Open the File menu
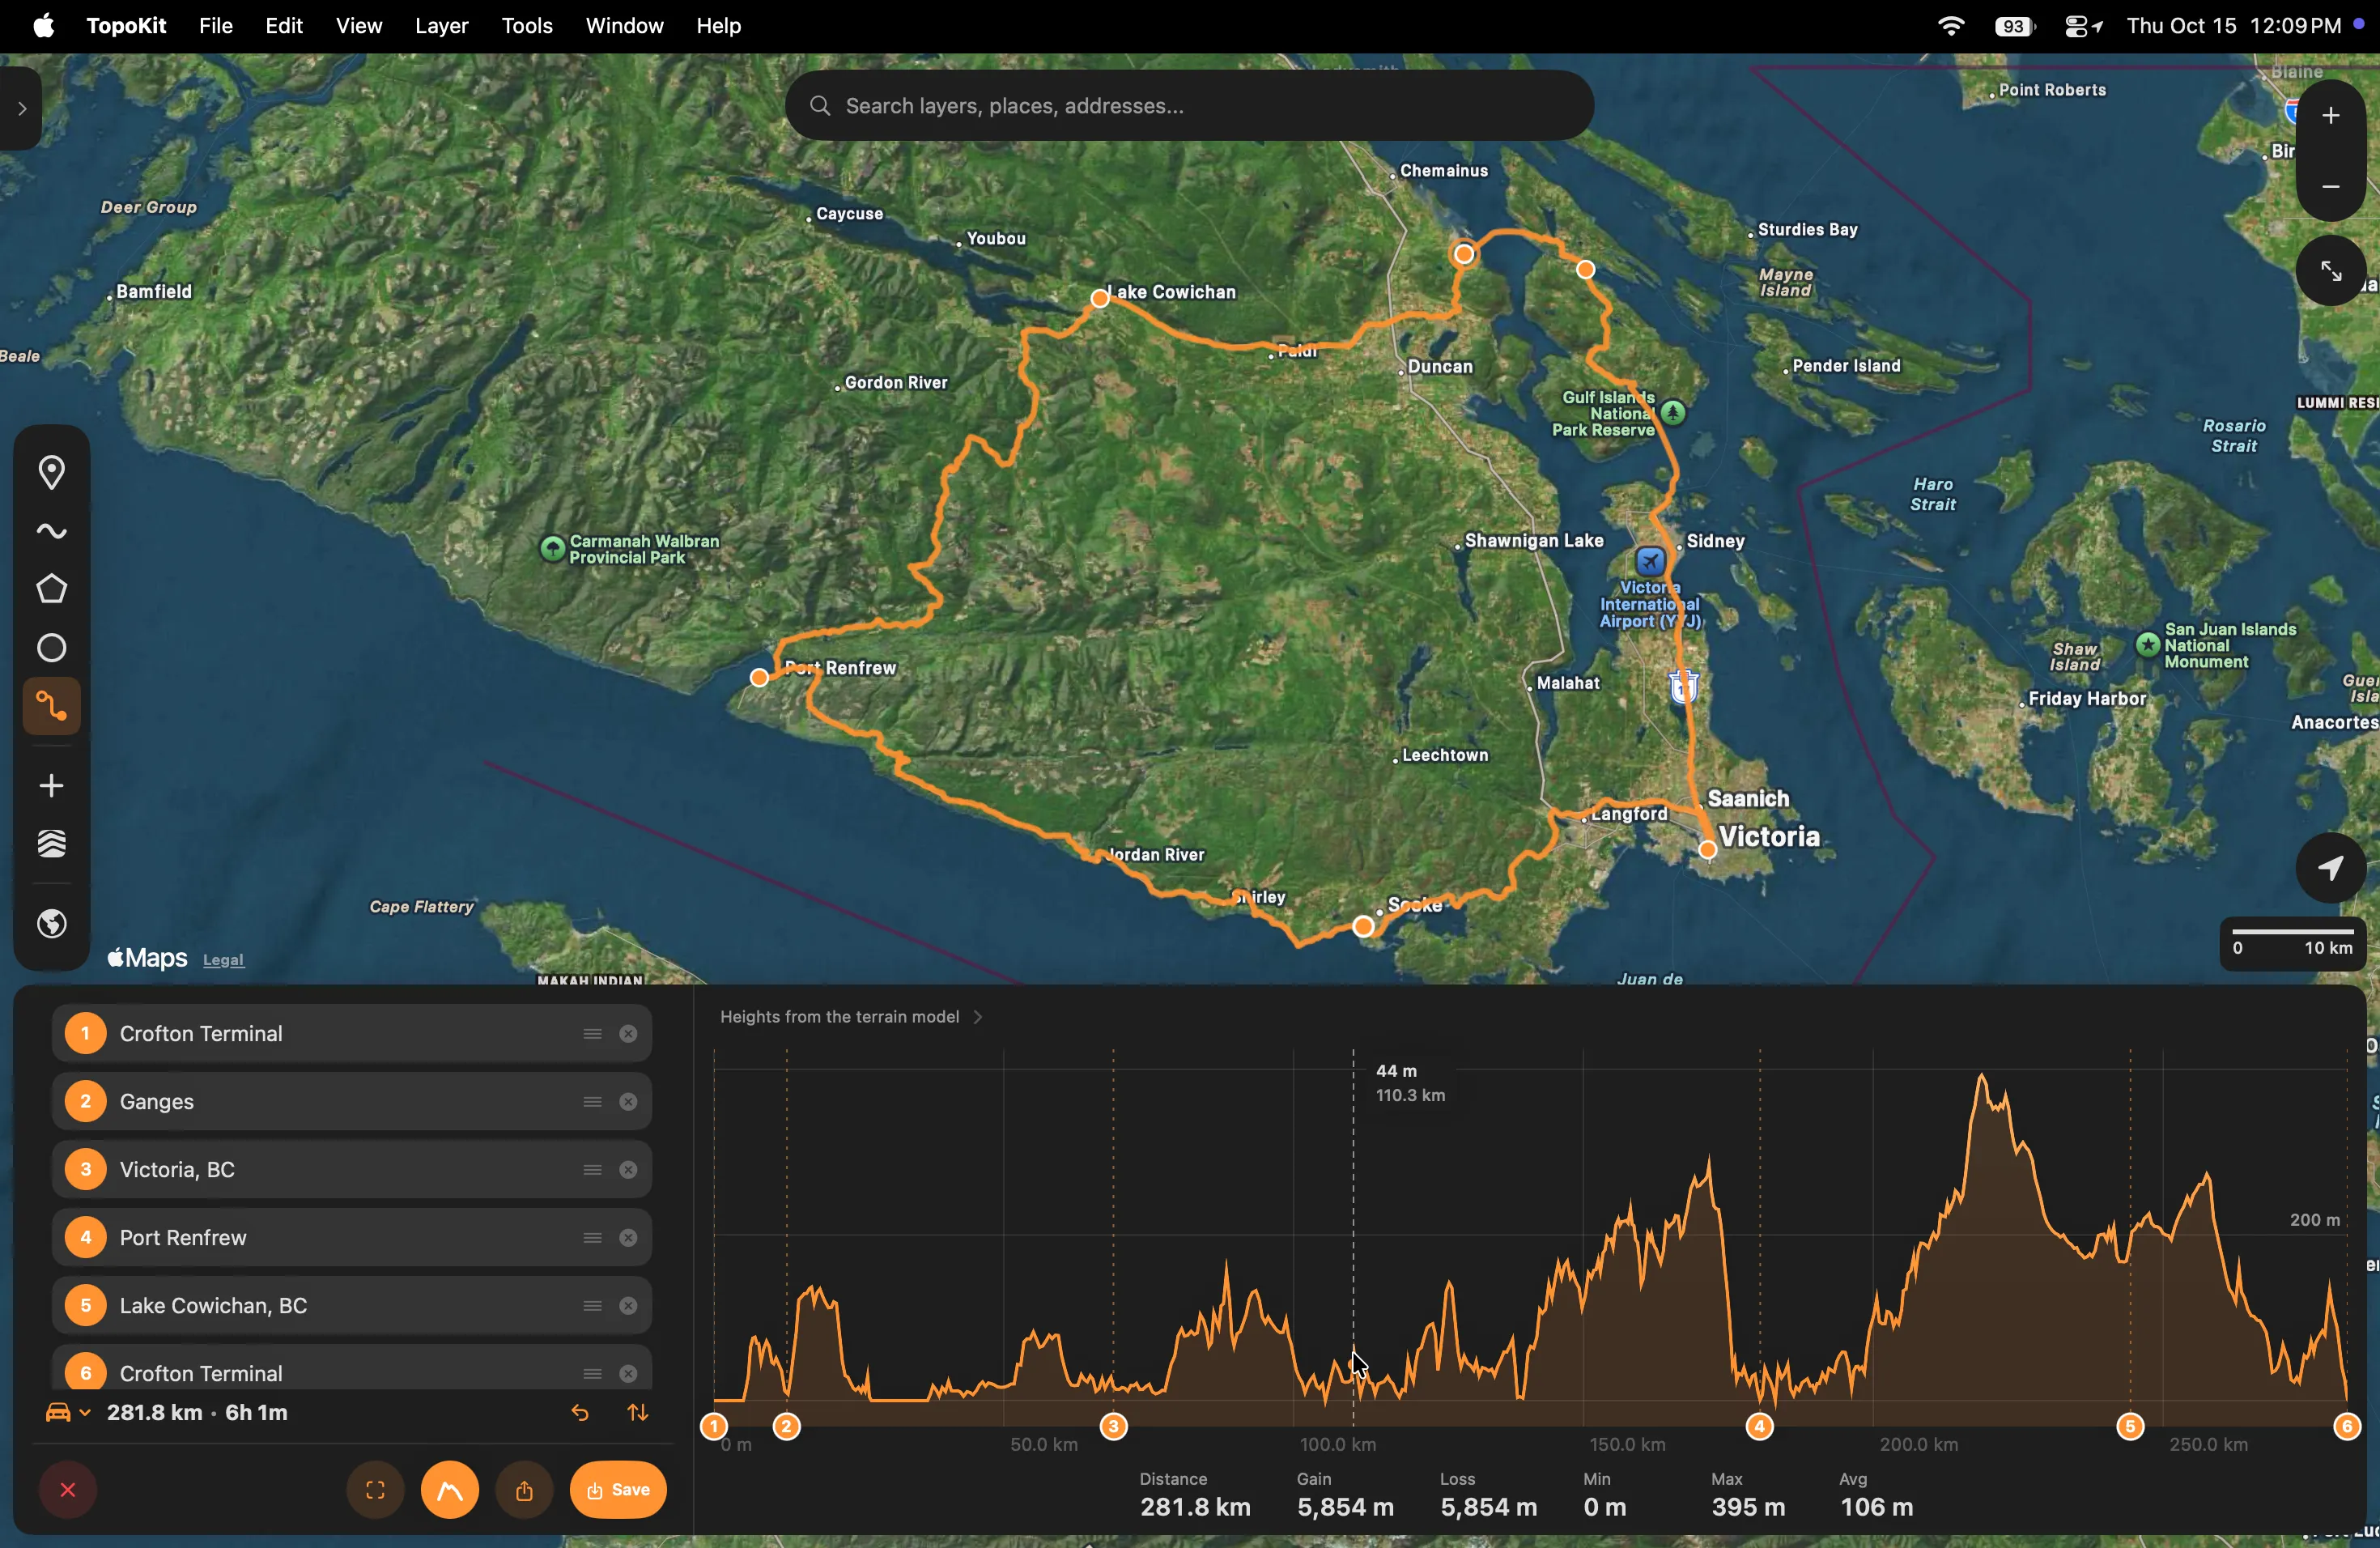The height and width of the screenshot is (1548, 2380). (215, 26)
